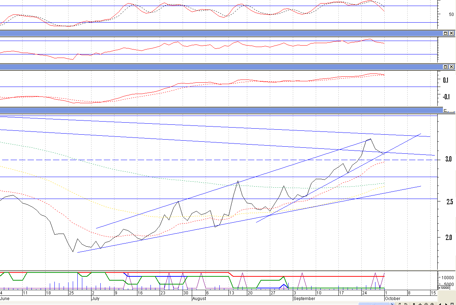Click the 15 date tick in October
Viewport: 456px width, 305px height.
coord(433,293)
